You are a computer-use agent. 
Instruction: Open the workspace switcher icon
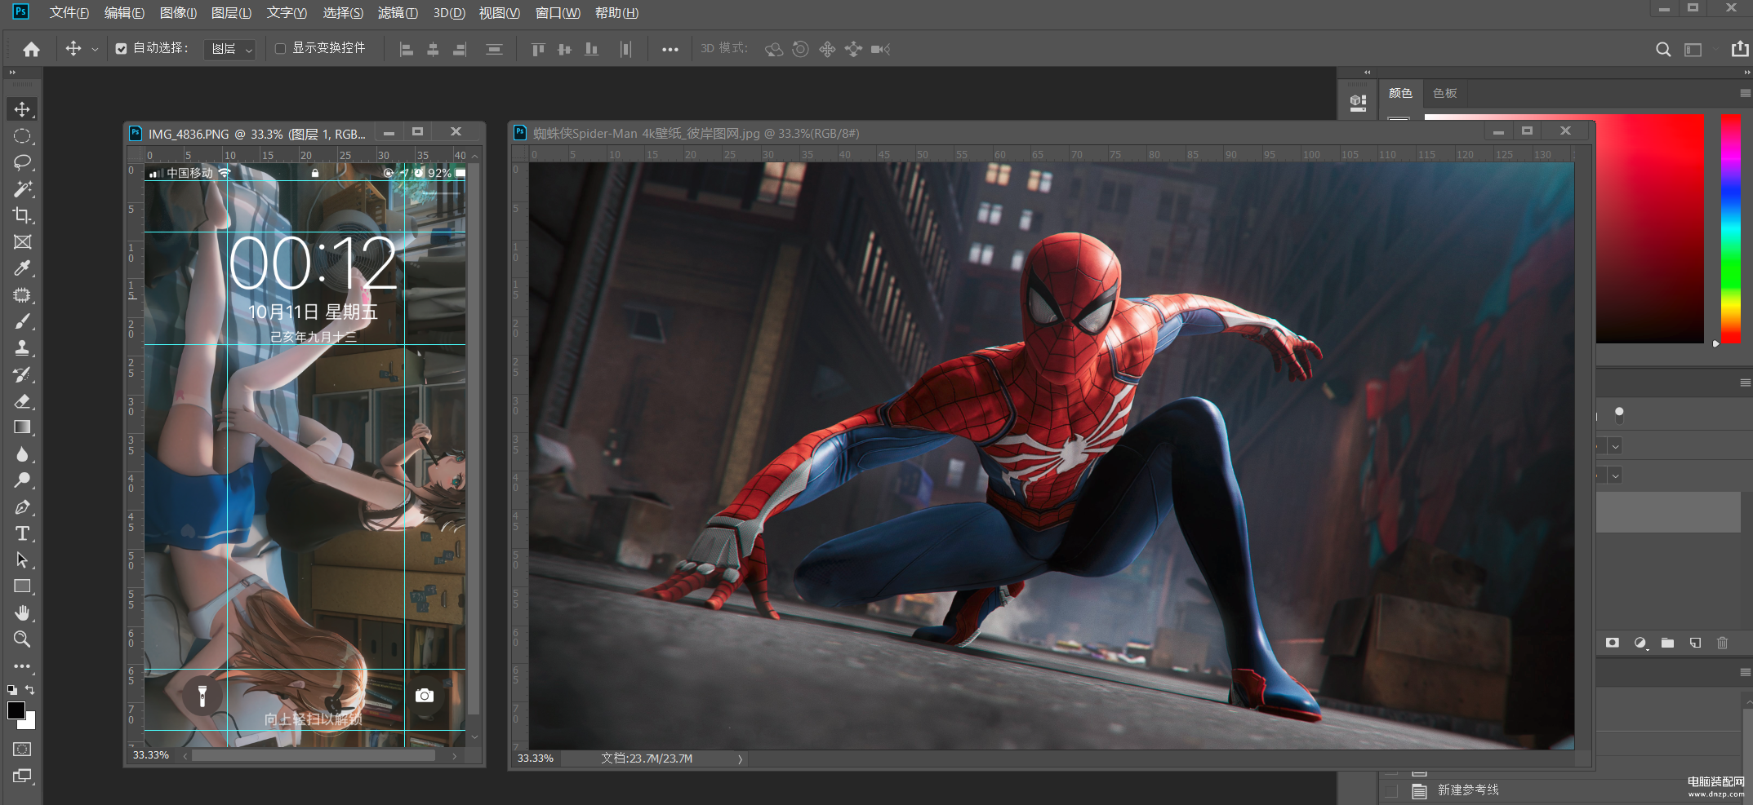pos(1693,50)
